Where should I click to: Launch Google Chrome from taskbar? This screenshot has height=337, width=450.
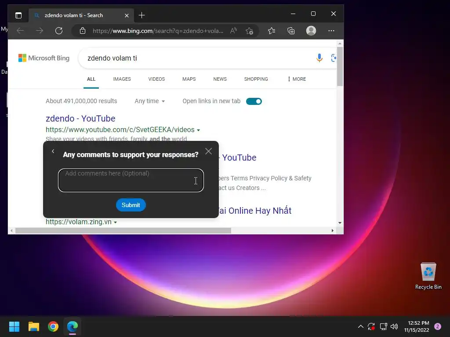(53, 326)
